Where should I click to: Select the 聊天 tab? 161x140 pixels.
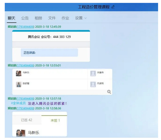tap(12, 18)
